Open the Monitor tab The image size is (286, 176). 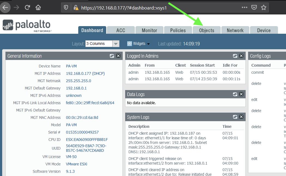[149, 30]
